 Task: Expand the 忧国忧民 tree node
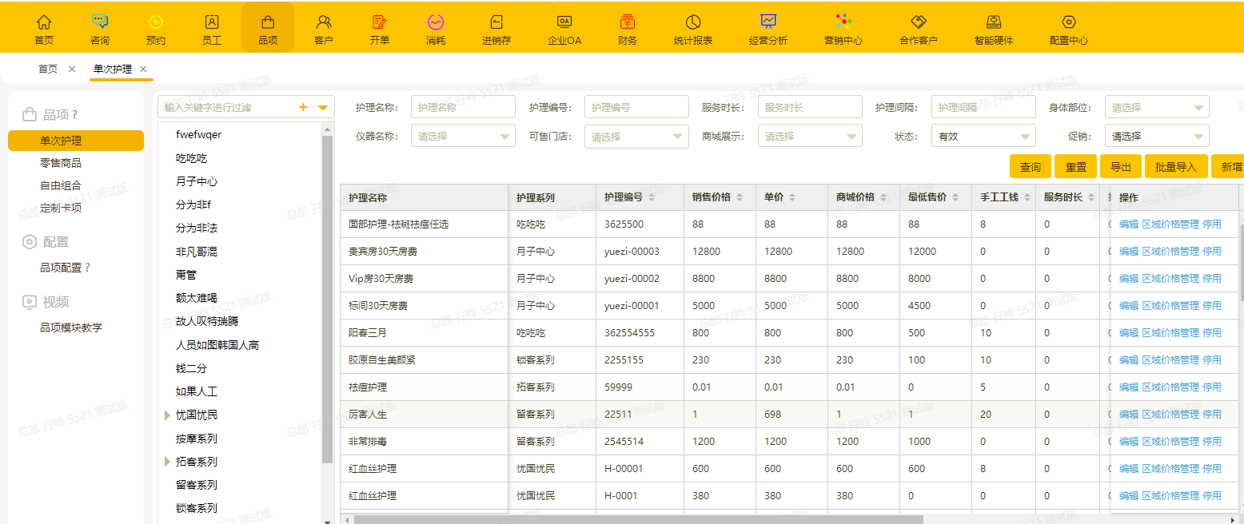pos(167,415)
